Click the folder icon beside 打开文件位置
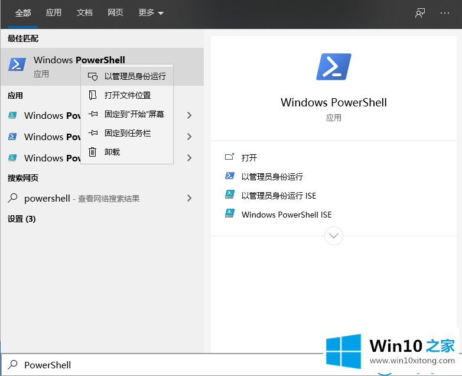The width and height of the screenshot is (462, 376). (x=93, y=95)
